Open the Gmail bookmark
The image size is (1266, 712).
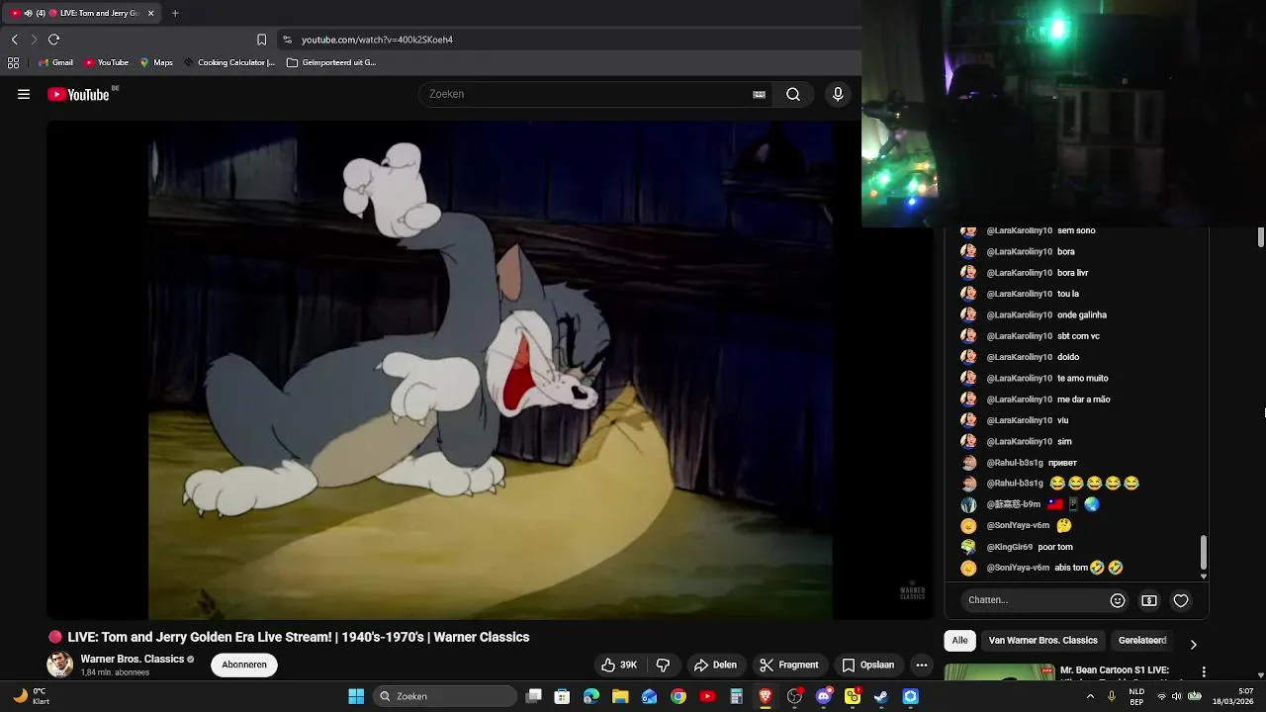(55, 62)
